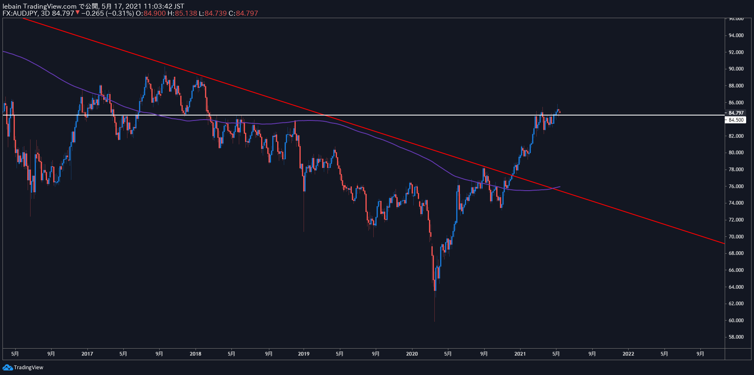Click the 84.797 current price label

[736, 113]
